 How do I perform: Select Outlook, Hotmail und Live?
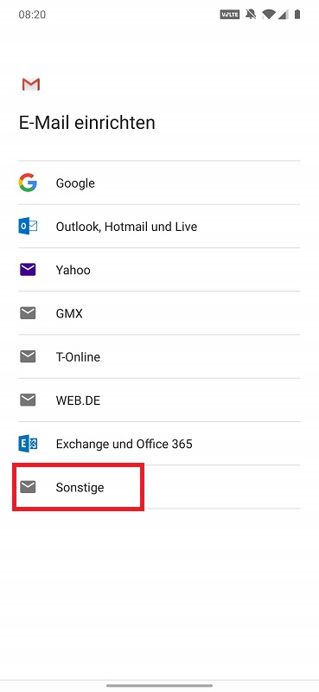coord(159,227)
